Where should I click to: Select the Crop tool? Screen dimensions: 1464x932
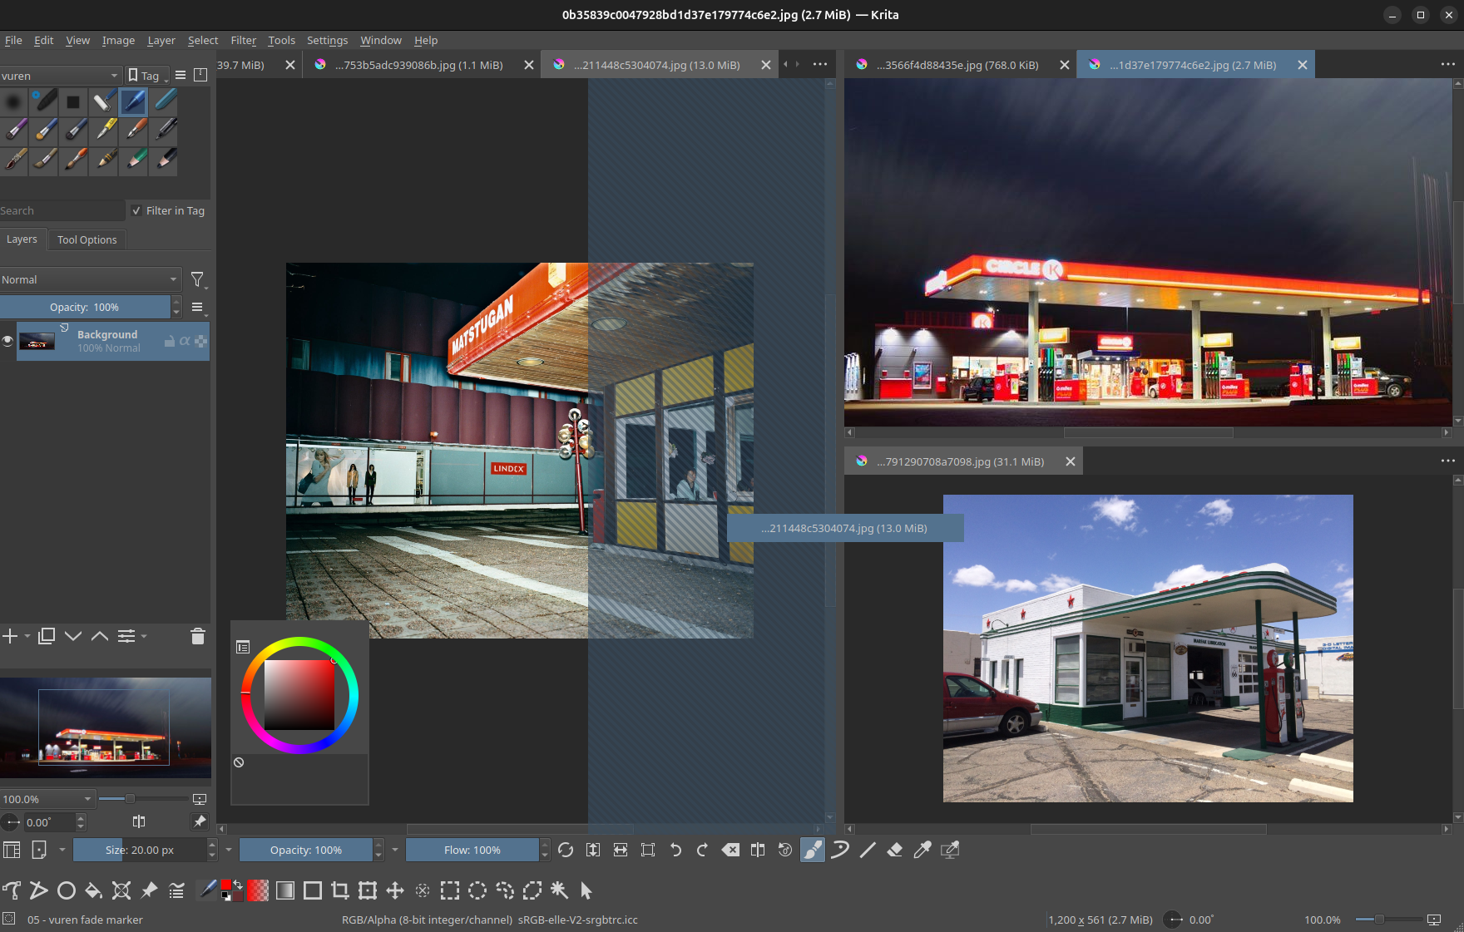(x=340, y=890)
